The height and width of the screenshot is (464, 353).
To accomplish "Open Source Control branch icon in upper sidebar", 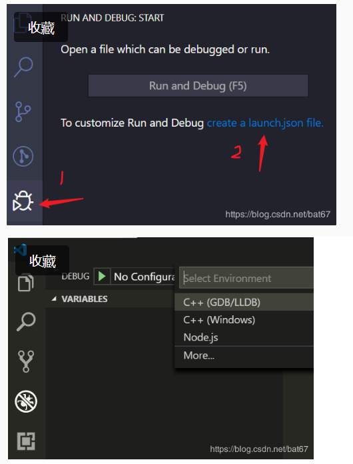I will click(x=23, y=111).
